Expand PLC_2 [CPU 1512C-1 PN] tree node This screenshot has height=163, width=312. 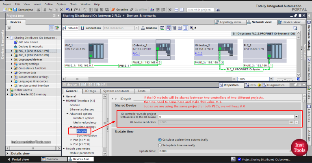click(12, 55)
